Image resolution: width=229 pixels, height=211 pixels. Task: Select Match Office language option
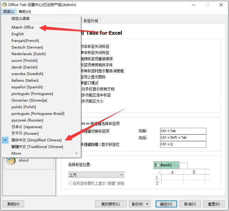click(x=23, y=27)
